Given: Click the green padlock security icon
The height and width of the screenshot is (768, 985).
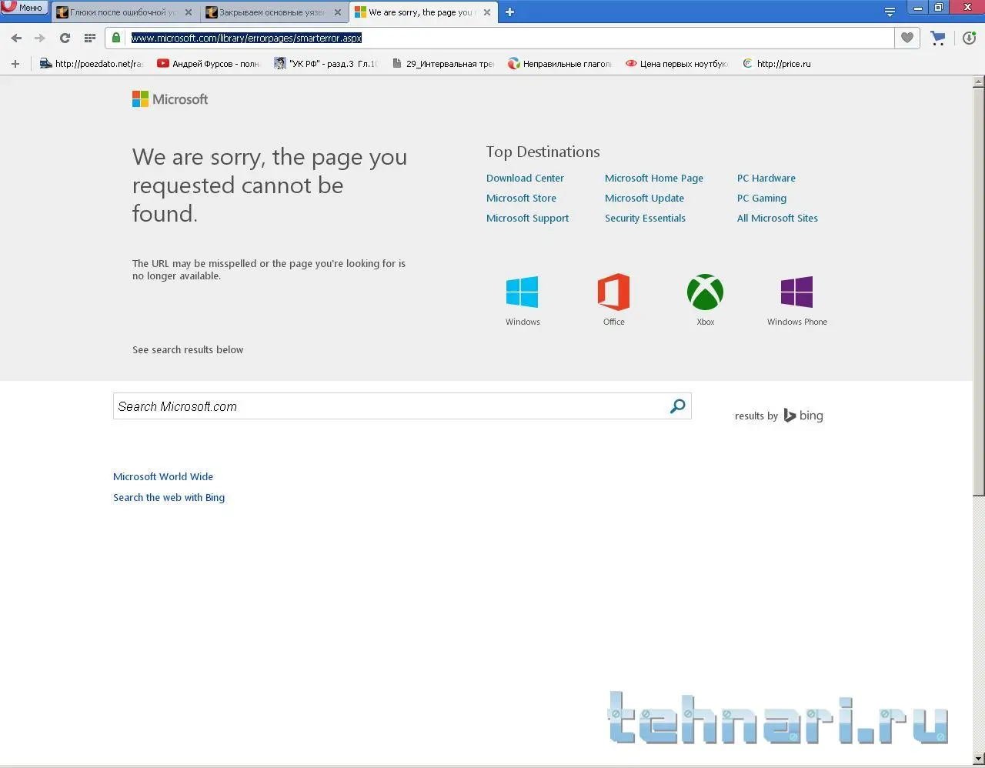Looking at the screenshot, I should tap(116, 38).
